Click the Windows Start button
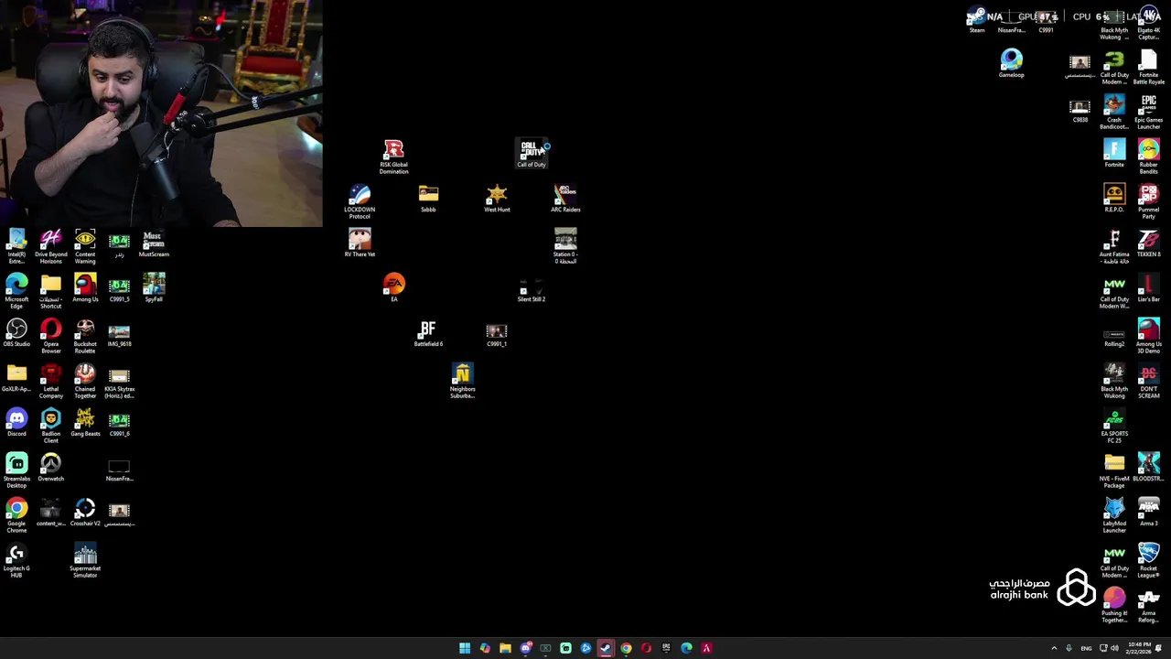This screenshot has height=659, width=1171. [465, 648]
